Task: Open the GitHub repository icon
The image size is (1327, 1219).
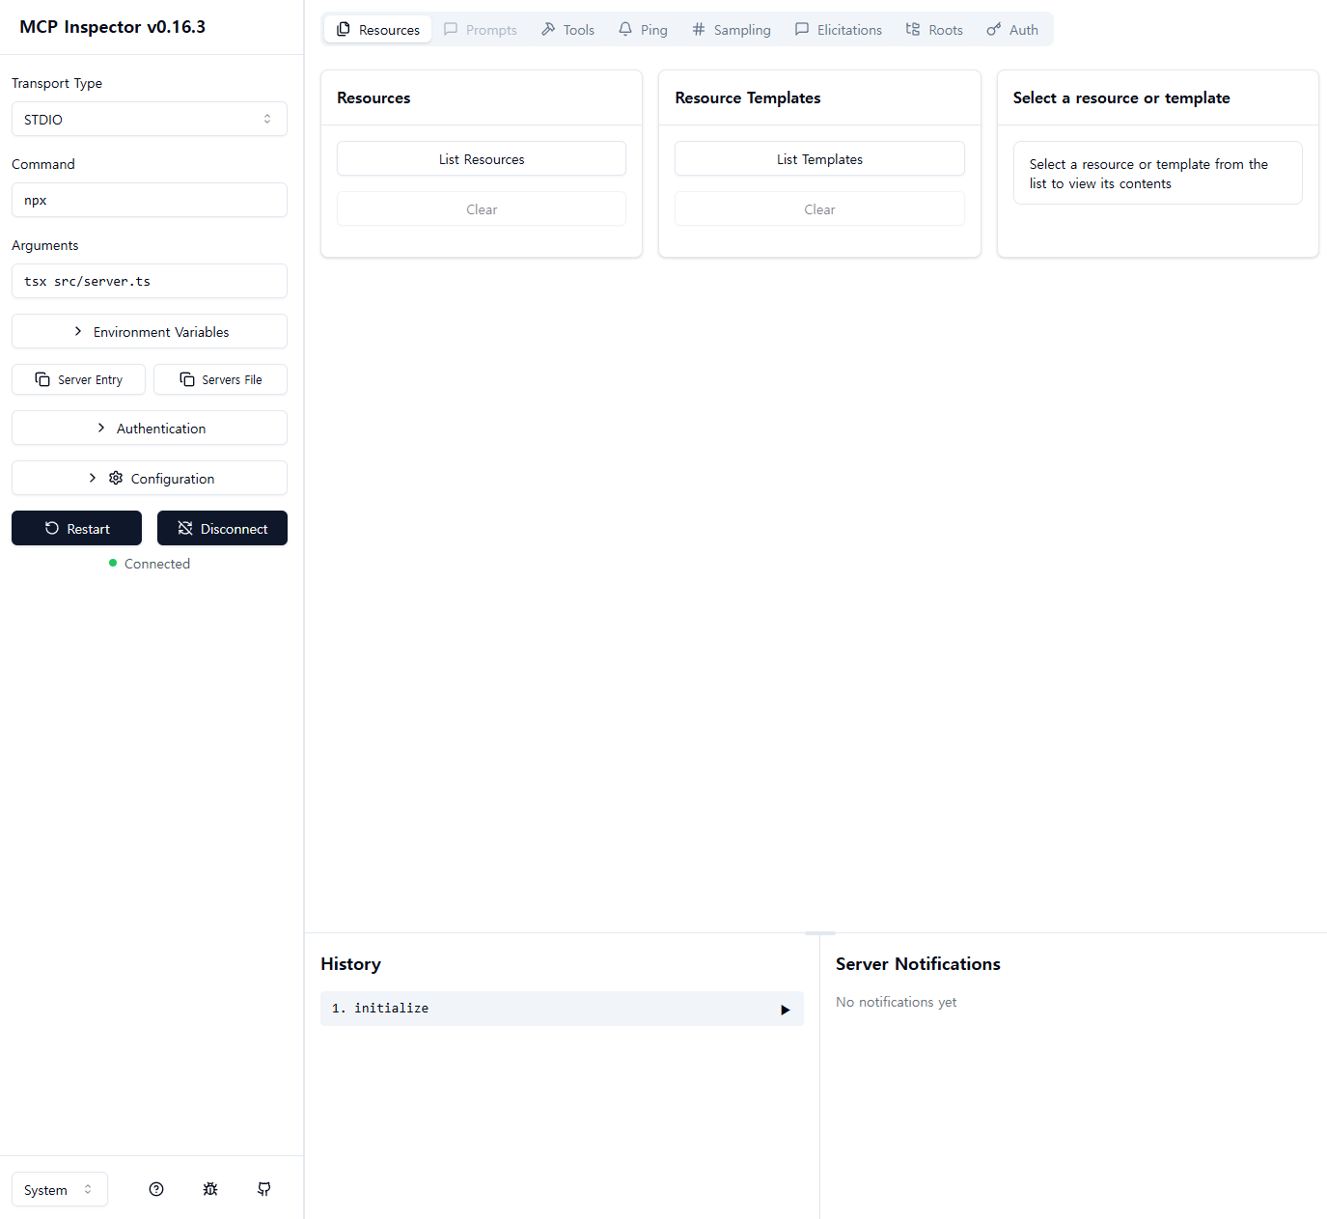Action: [264, 1189]
